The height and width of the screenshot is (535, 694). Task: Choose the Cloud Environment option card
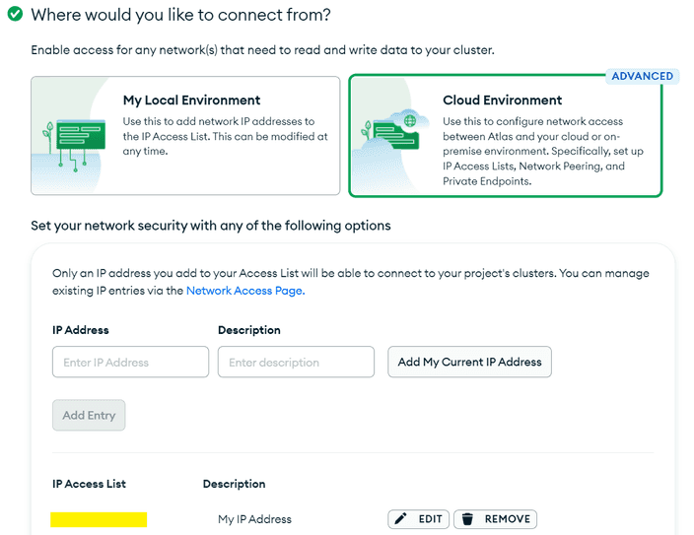pyautogui.click(x=505, y=137)
